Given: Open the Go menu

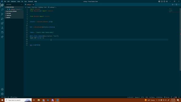Looking at the screenshot, I should [22, 1].
